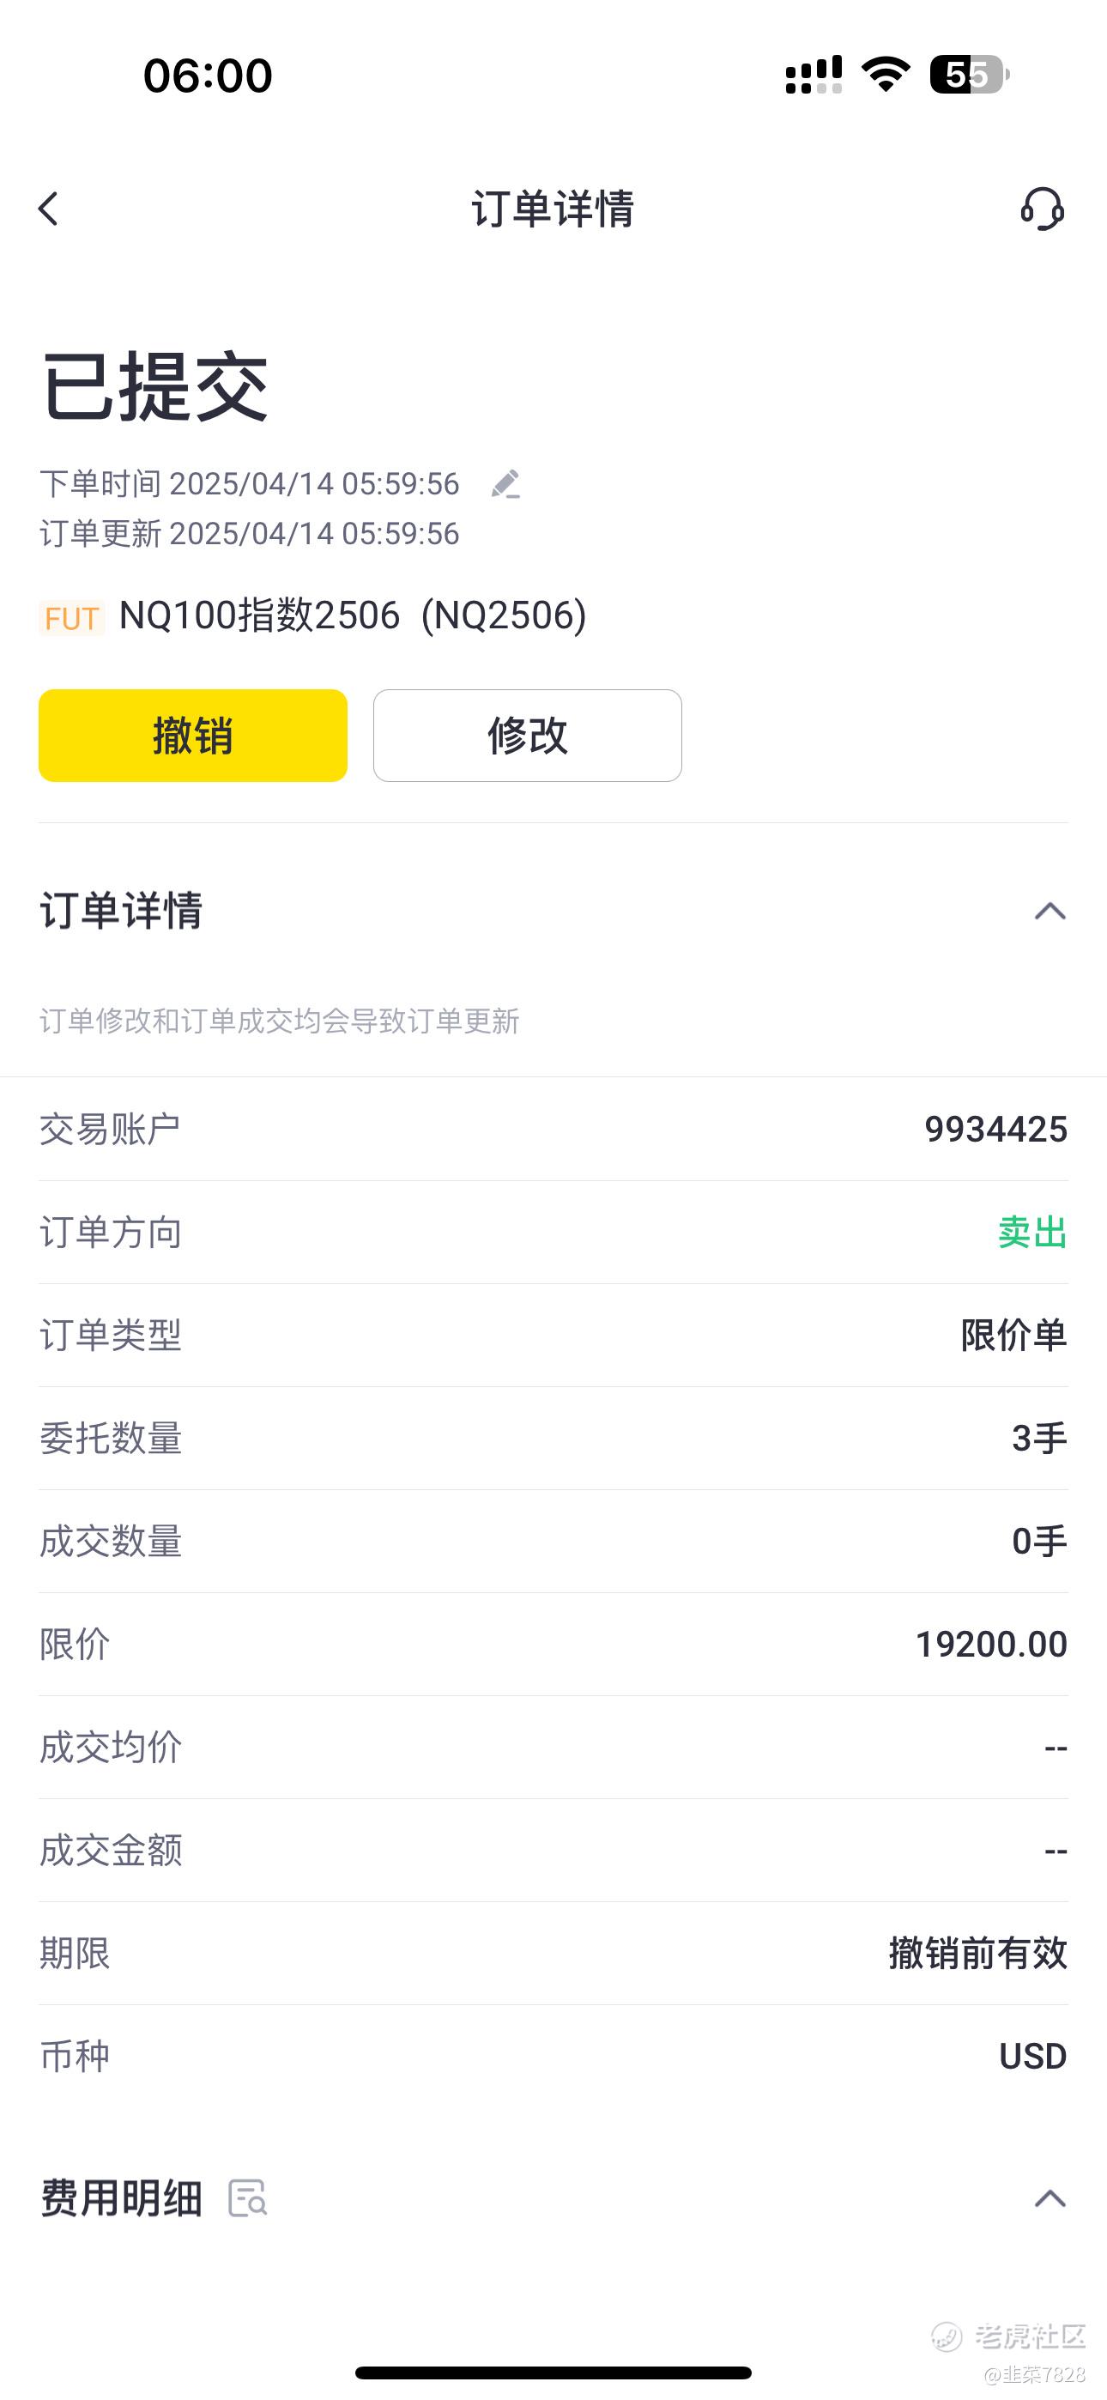Tap the 订单类型 限价单 row

point(553,1335)
